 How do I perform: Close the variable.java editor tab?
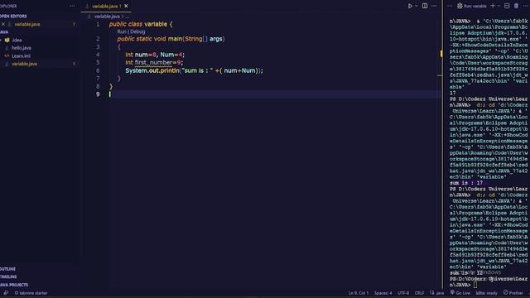coord(126,6)
